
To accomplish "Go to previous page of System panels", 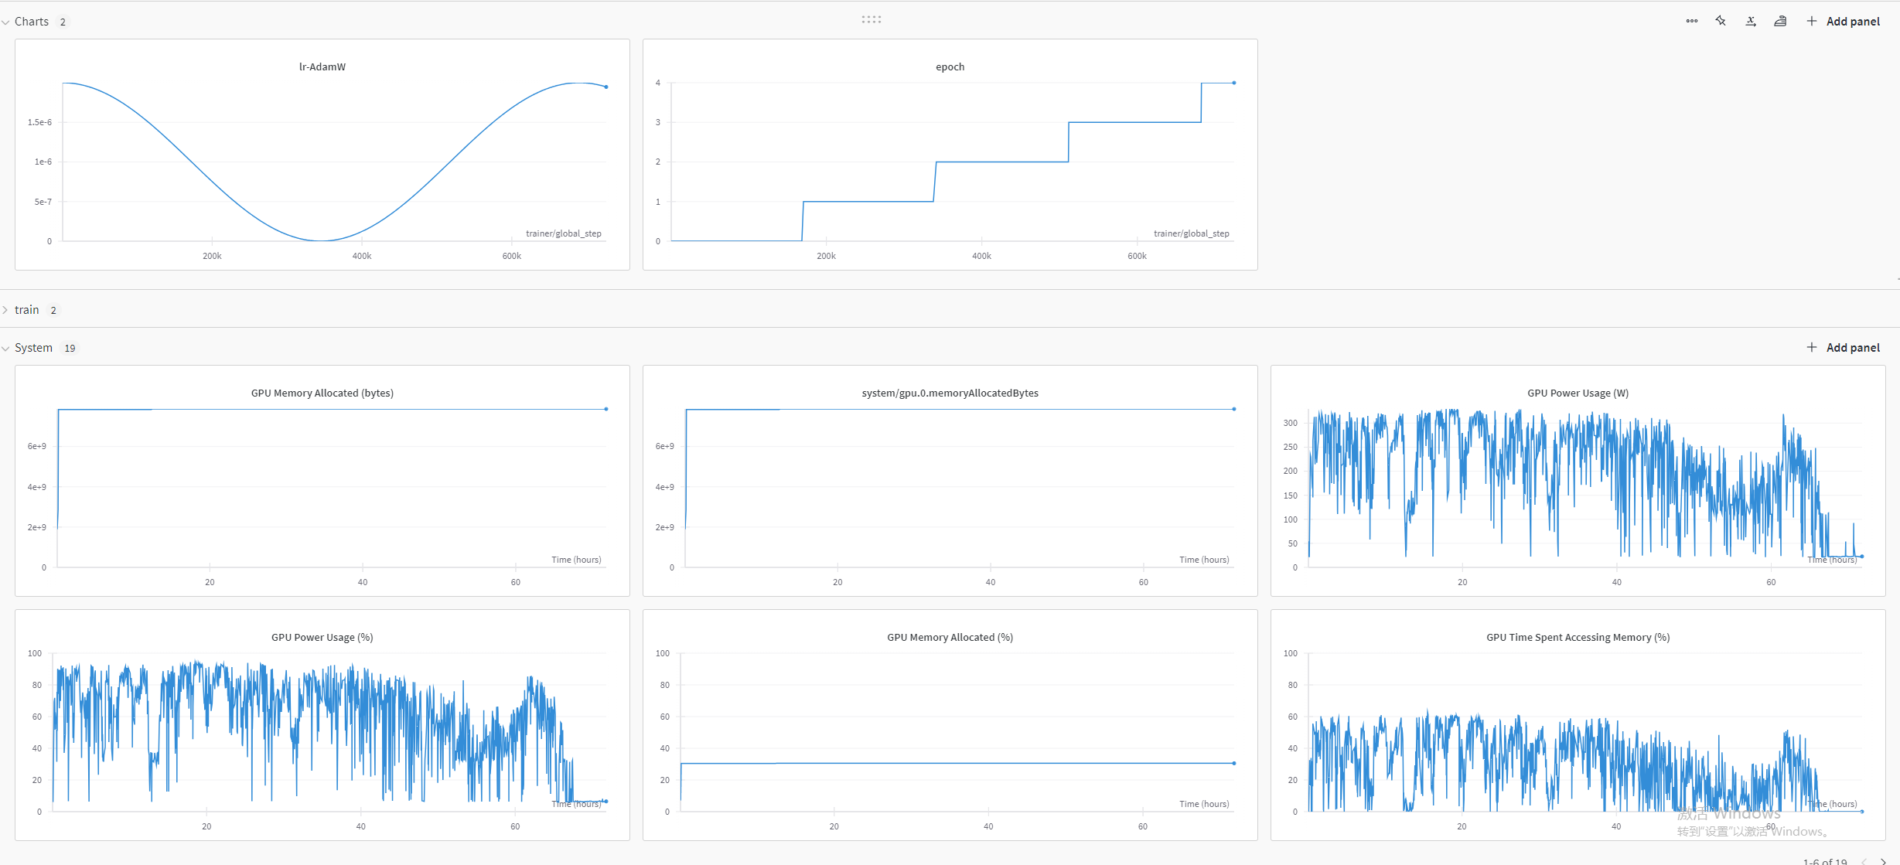I will pos(1864,861).
